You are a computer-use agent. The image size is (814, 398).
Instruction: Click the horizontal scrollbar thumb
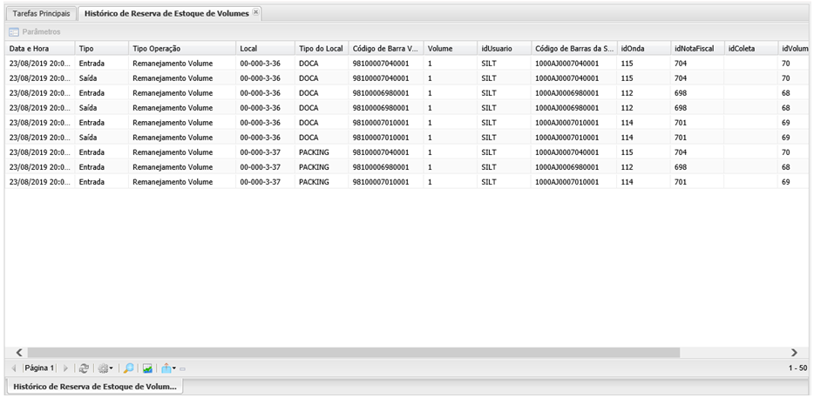354,353
